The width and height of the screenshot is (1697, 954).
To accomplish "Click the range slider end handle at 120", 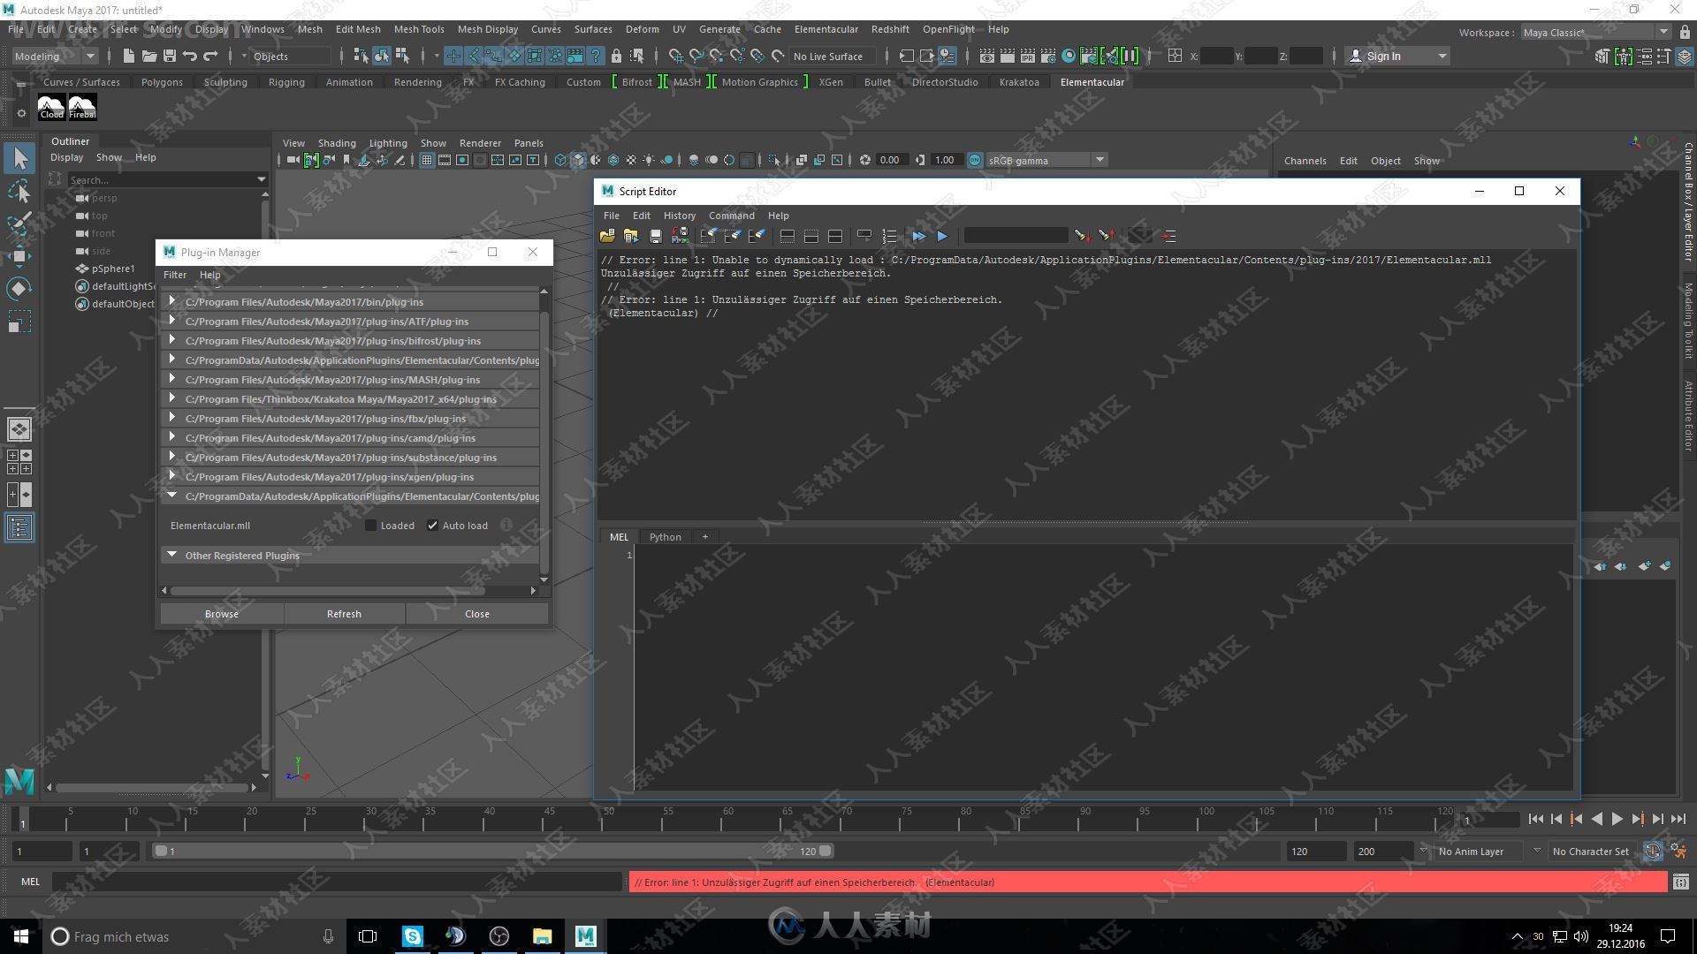I will click(x=825, y=852).
